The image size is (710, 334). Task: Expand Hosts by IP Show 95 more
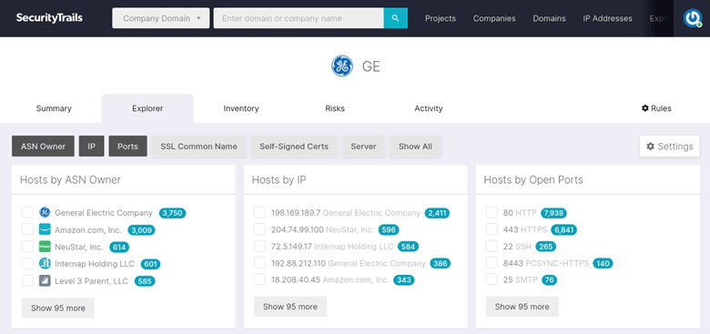coord(290,307)
